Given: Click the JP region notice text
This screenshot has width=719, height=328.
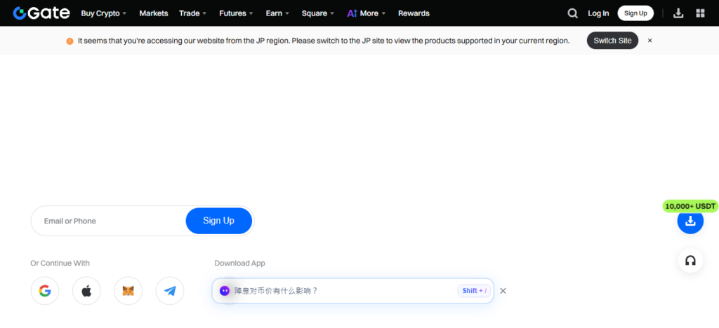Looking at the screenshot, I should tap(324, 40).
